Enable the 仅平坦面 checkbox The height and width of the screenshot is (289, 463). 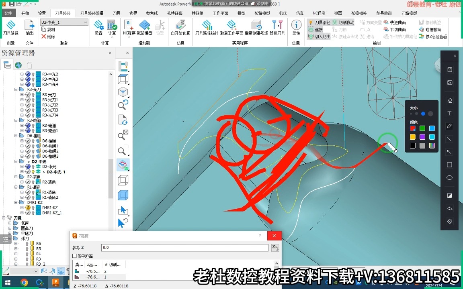74,256
